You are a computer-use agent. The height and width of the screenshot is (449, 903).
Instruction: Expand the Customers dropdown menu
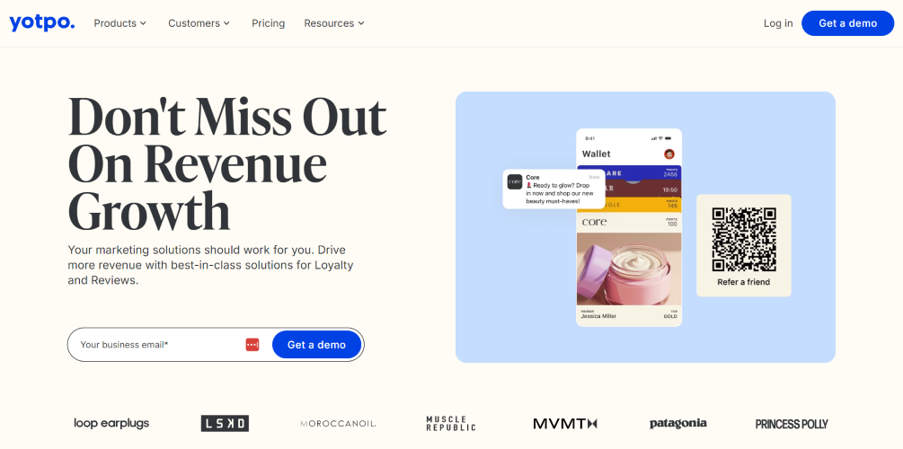click(x=199, y=23)
